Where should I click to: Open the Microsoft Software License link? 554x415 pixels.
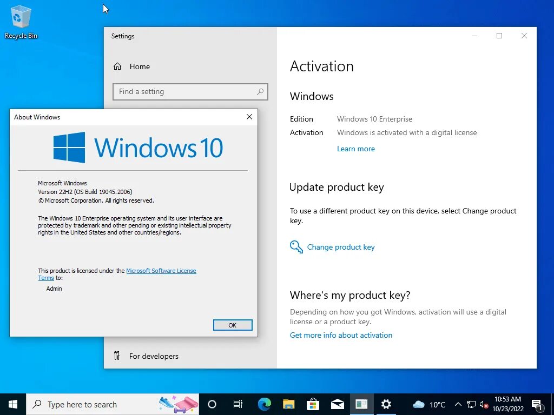tap(161, 271)
